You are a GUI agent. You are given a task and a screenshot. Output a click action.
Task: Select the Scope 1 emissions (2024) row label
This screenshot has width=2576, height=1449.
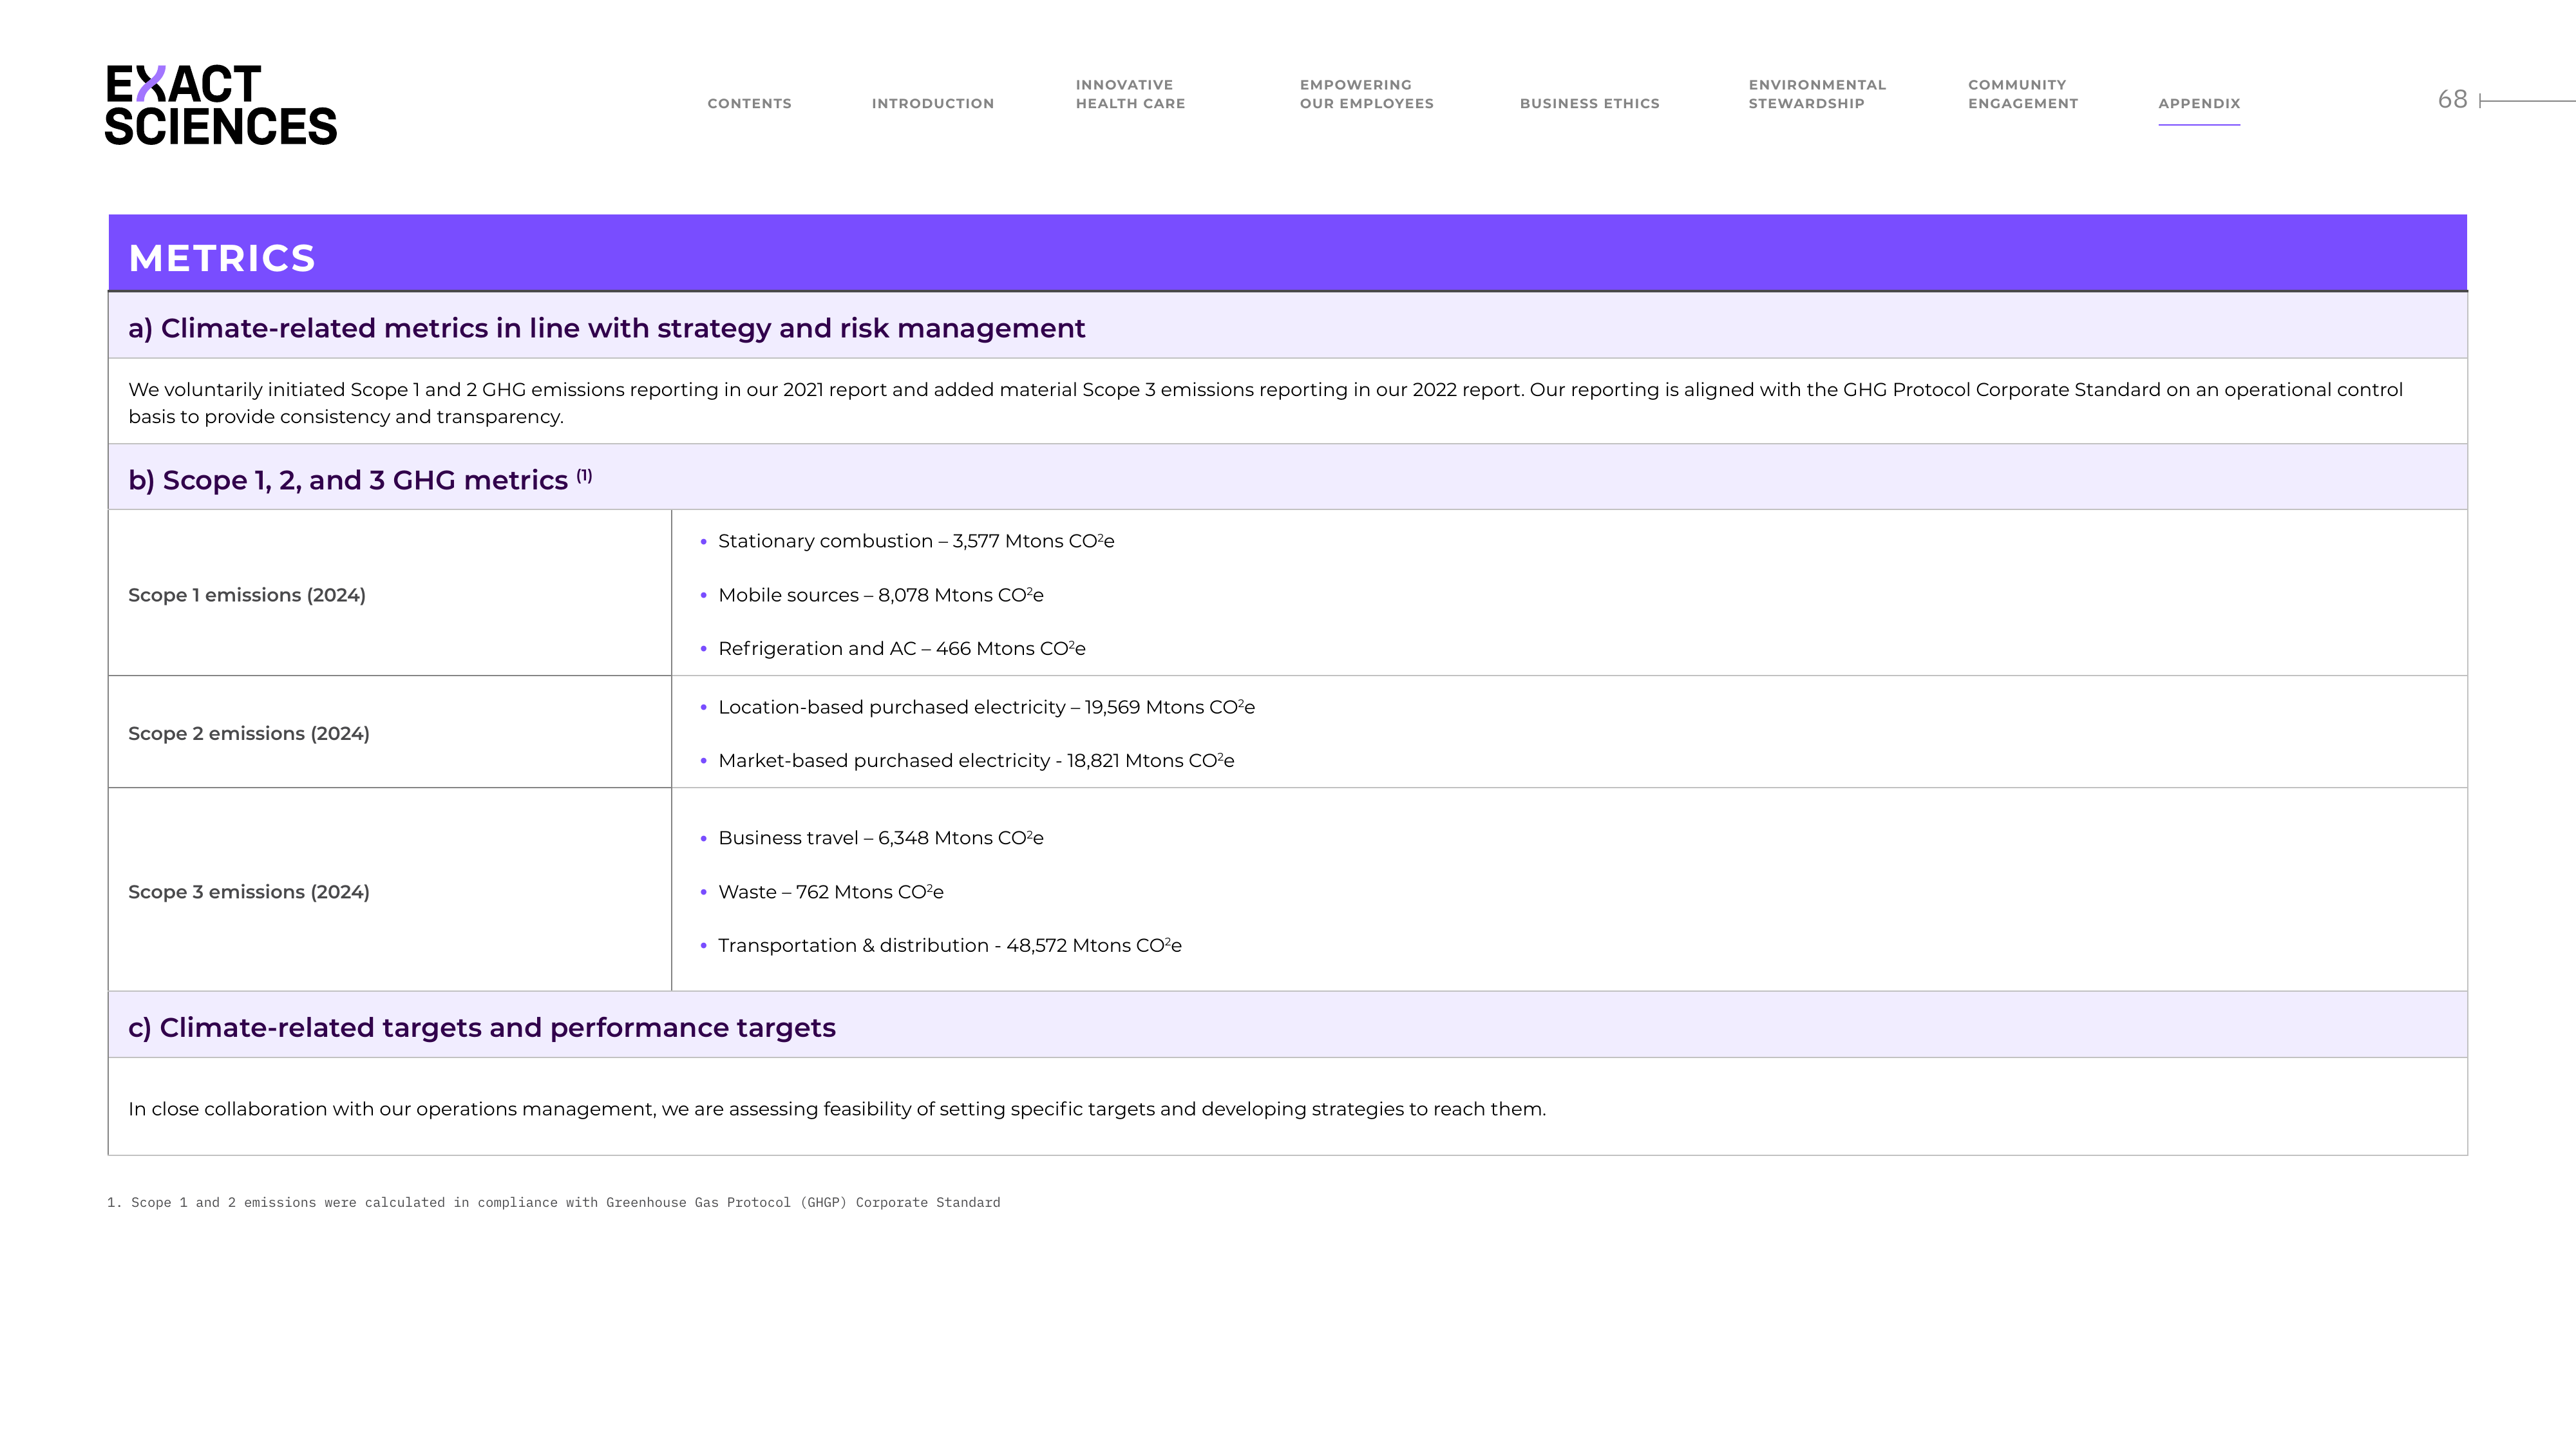point(247,595)
